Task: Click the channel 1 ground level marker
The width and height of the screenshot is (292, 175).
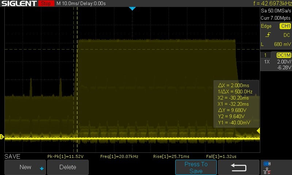Action: point(2,137)
